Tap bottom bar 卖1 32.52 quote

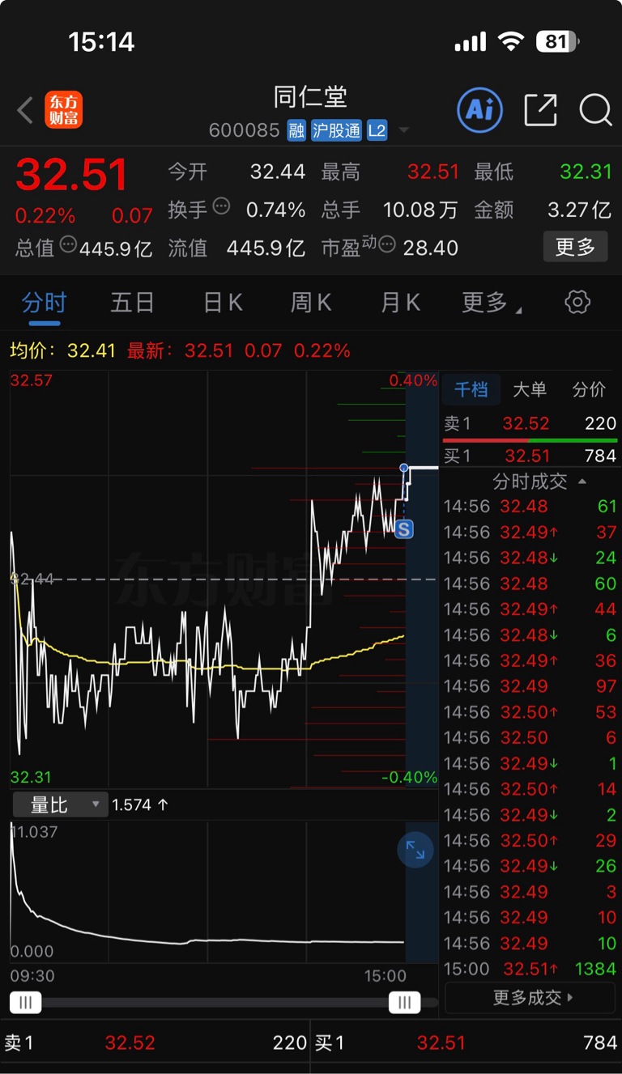pyautogui.click(x=155, y=1043)
